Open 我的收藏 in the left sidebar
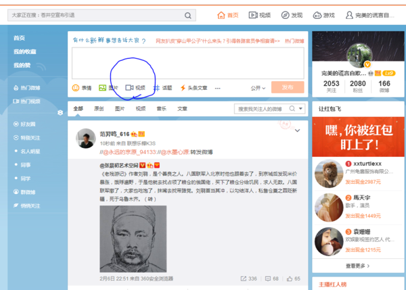 point(24,51)
